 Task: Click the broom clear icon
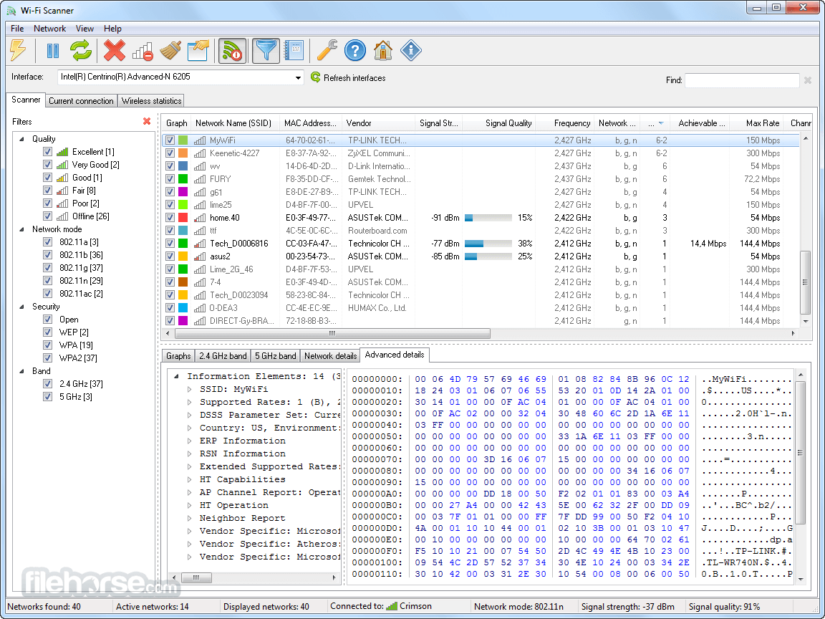[170, 51]
